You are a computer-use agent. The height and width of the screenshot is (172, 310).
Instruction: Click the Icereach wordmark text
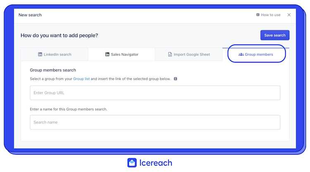156,163
